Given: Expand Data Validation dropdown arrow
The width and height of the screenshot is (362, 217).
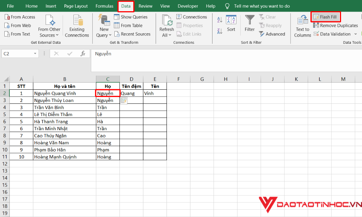Looking at the screenshot, I should coord(355,34).
